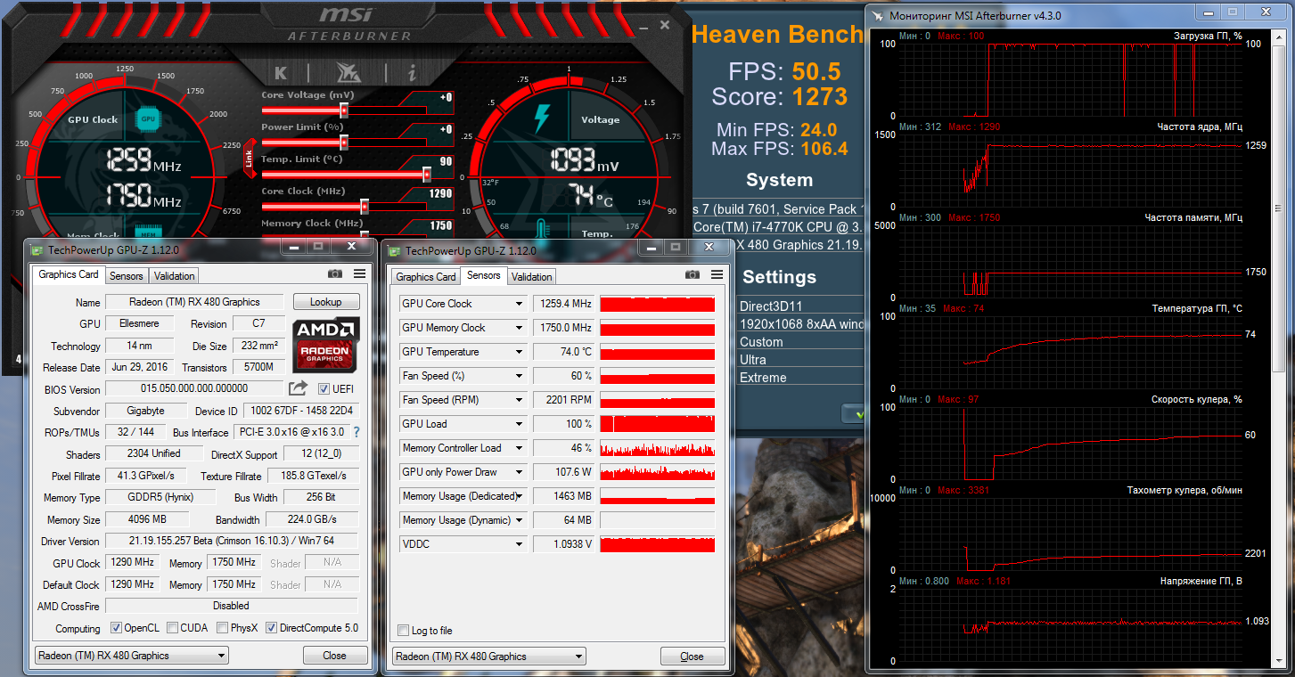Open the GPU Memory Clock sensor dropdown
The image size is (1295, 677).
coord(519,328)
